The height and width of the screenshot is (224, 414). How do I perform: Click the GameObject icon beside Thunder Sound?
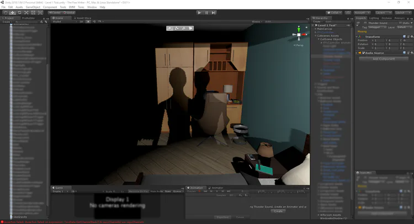359,24
